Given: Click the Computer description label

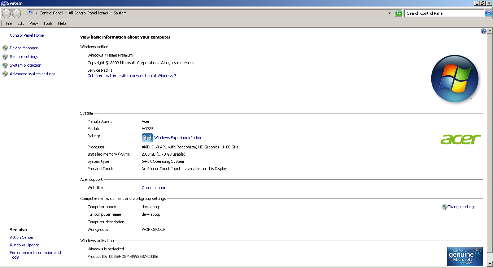Looking at the screenshot, I should [x=106, y=222].
